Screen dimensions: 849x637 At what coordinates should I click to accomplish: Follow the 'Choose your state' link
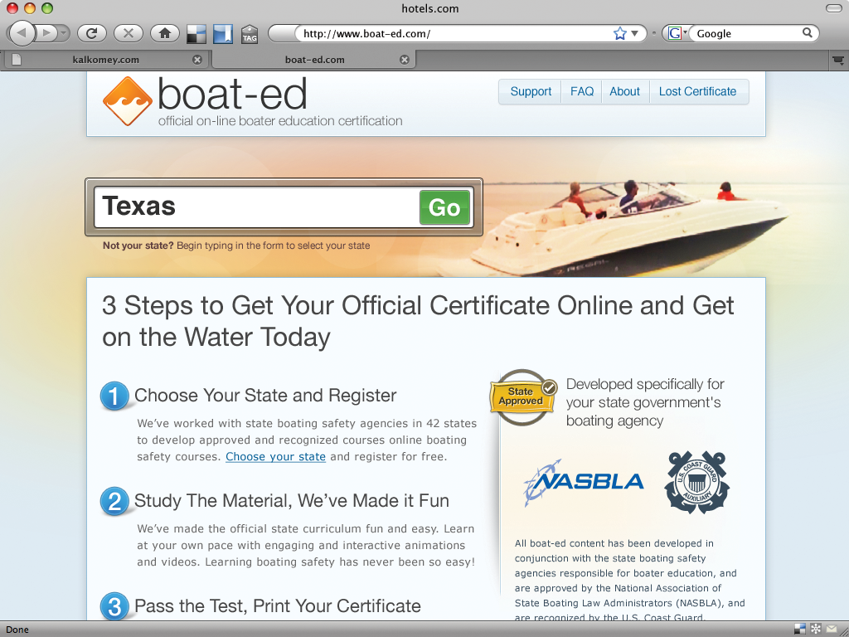pos(275,457)
